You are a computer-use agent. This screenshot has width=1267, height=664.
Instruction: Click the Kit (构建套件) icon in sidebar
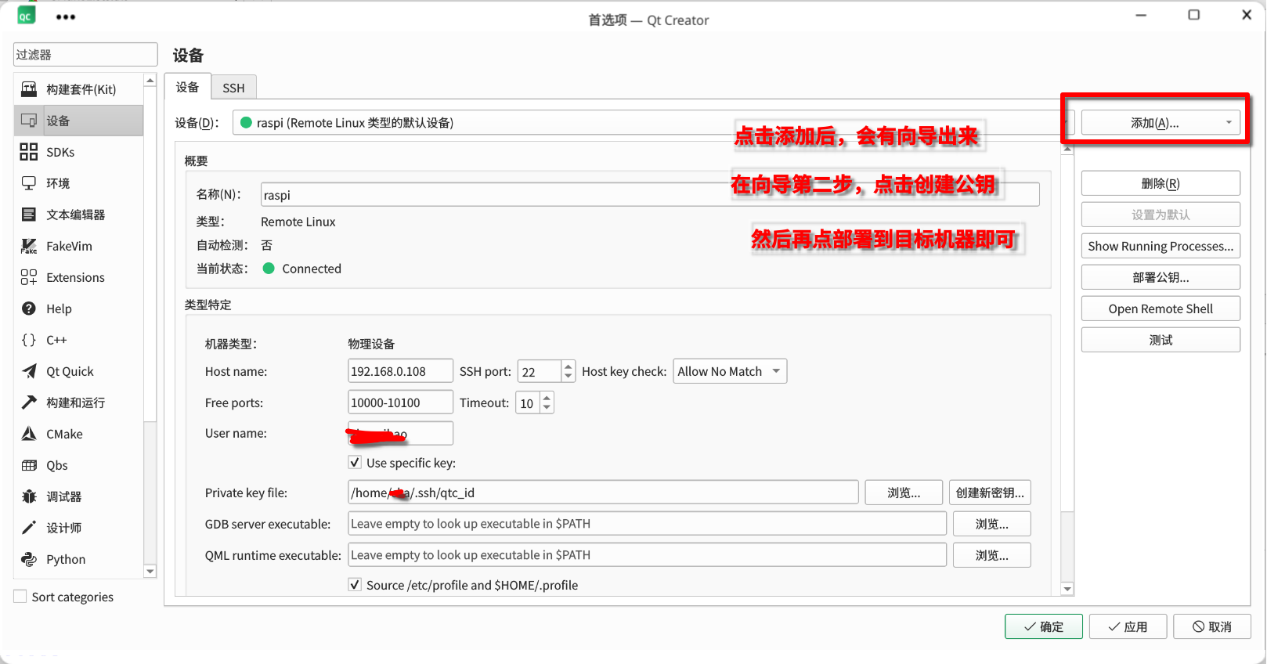pyautogui.click(x=29, y=89)
